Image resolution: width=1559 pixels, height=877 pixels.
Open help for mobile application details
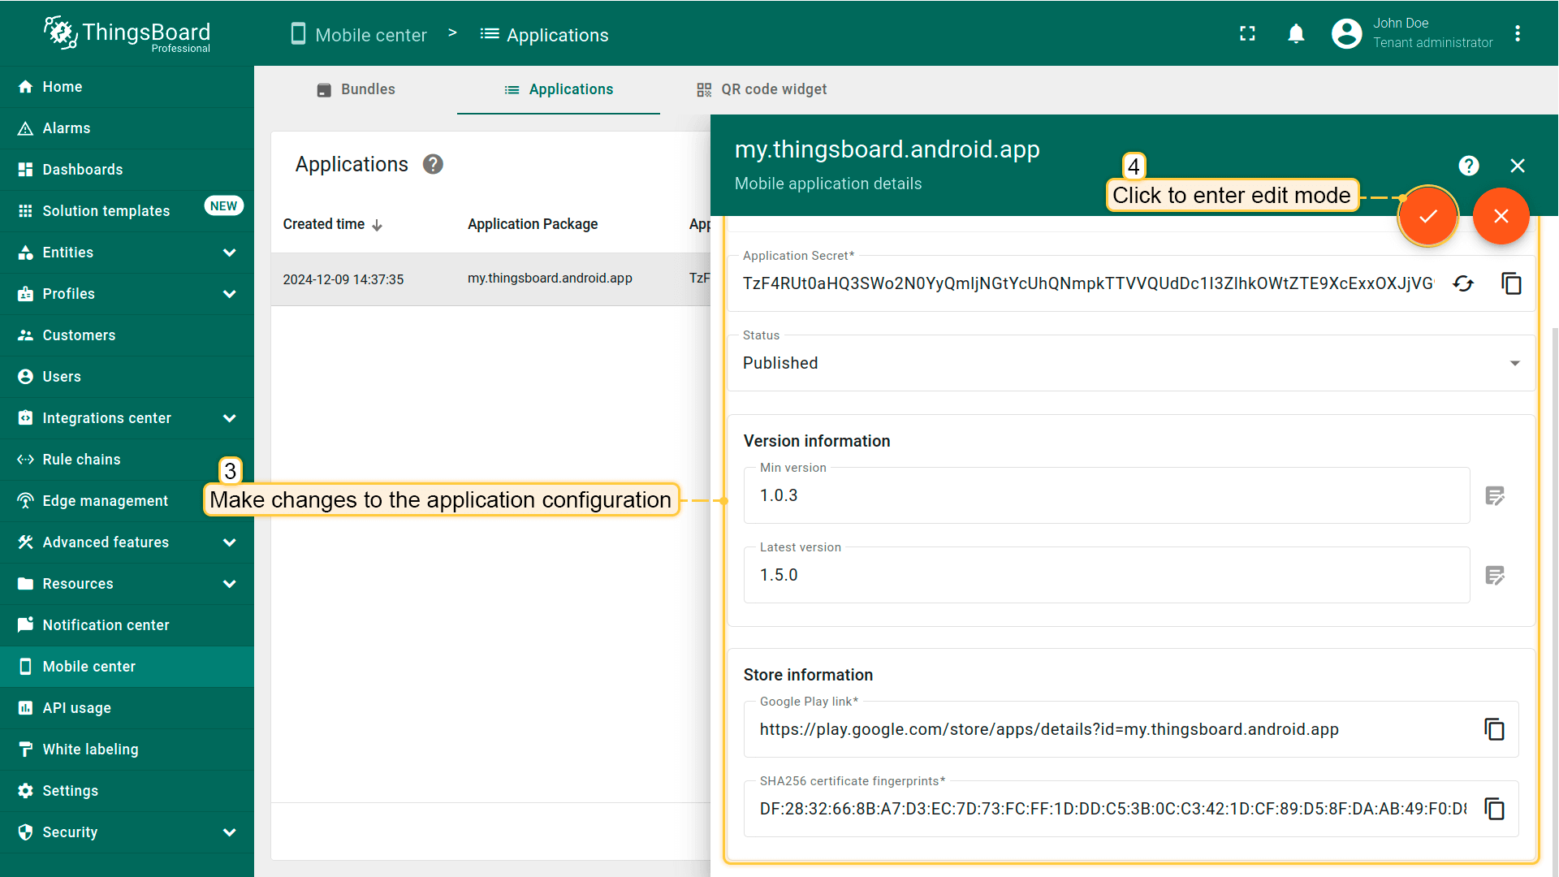coord(1468,166)
